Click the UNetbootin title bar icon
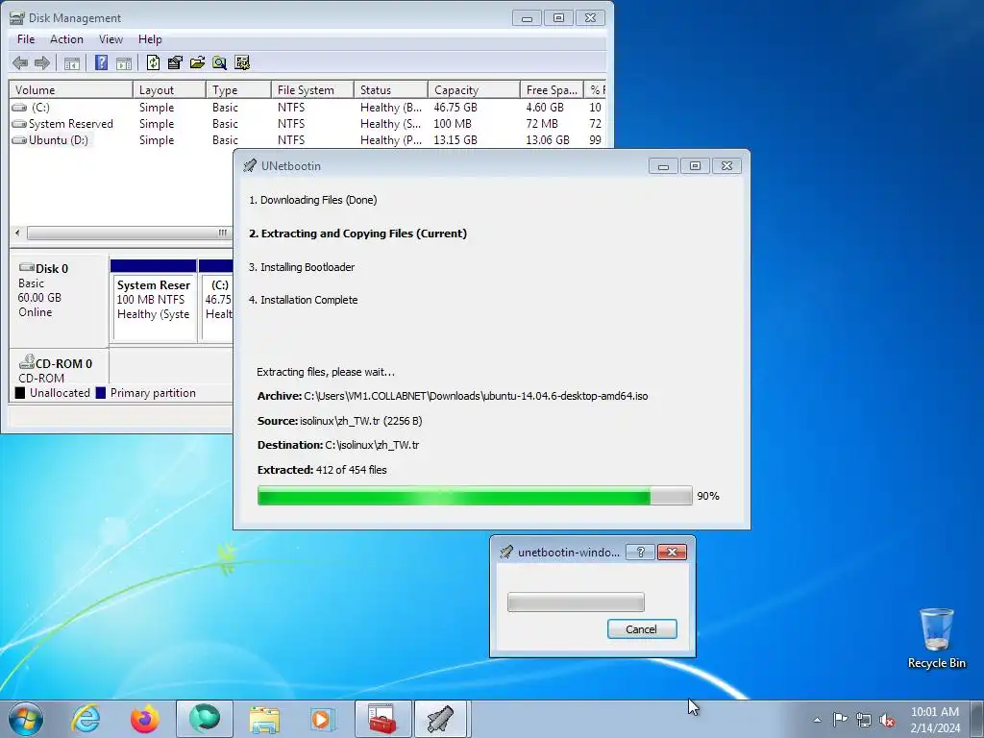This screenshot has width=984, height=738. tap(250, 165)
